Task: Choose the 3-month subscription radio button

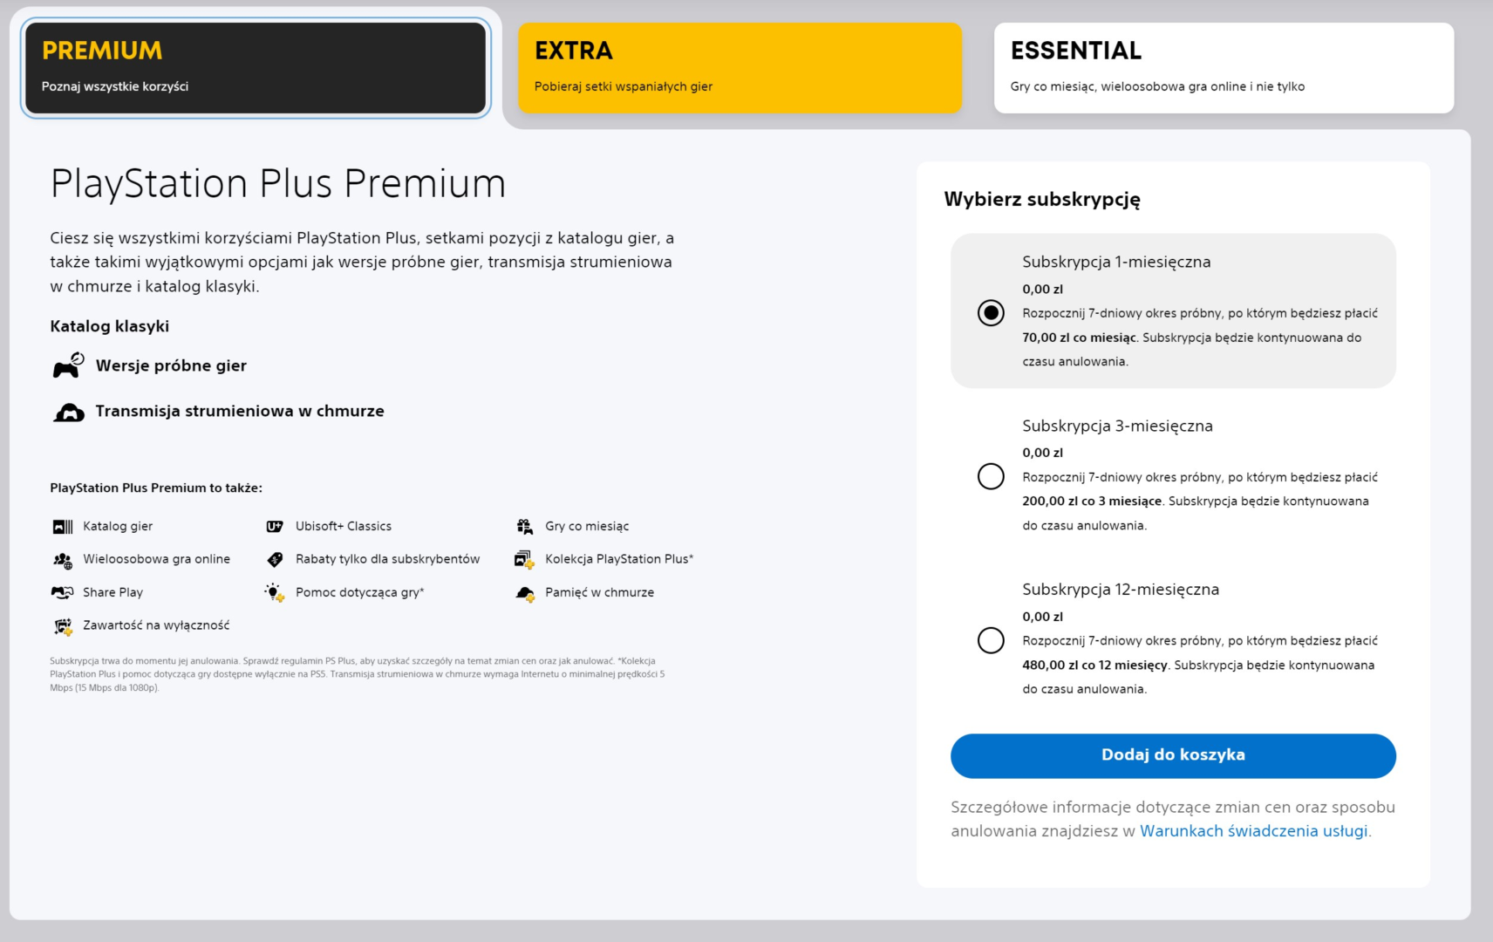Action: pos(991,476)
